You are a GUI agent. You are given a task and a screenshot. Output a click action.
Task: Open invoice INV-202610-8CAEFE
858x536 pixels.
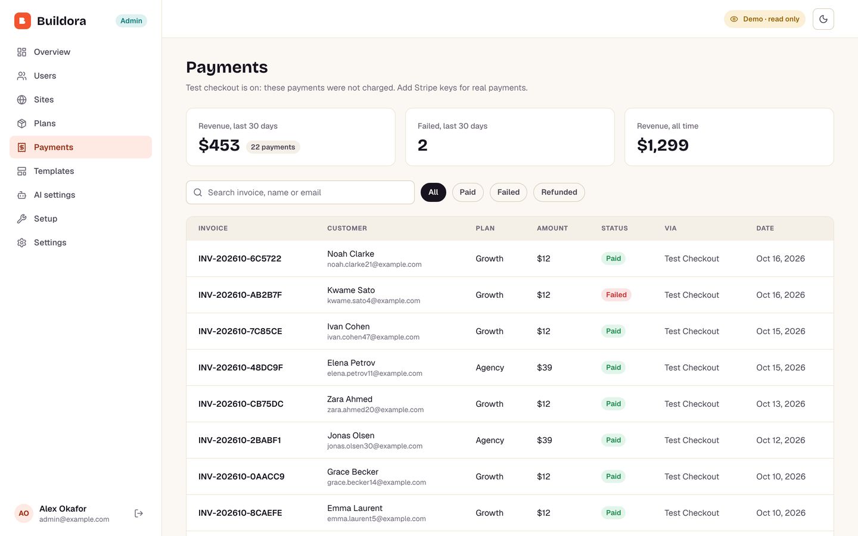tap(240, 513)
